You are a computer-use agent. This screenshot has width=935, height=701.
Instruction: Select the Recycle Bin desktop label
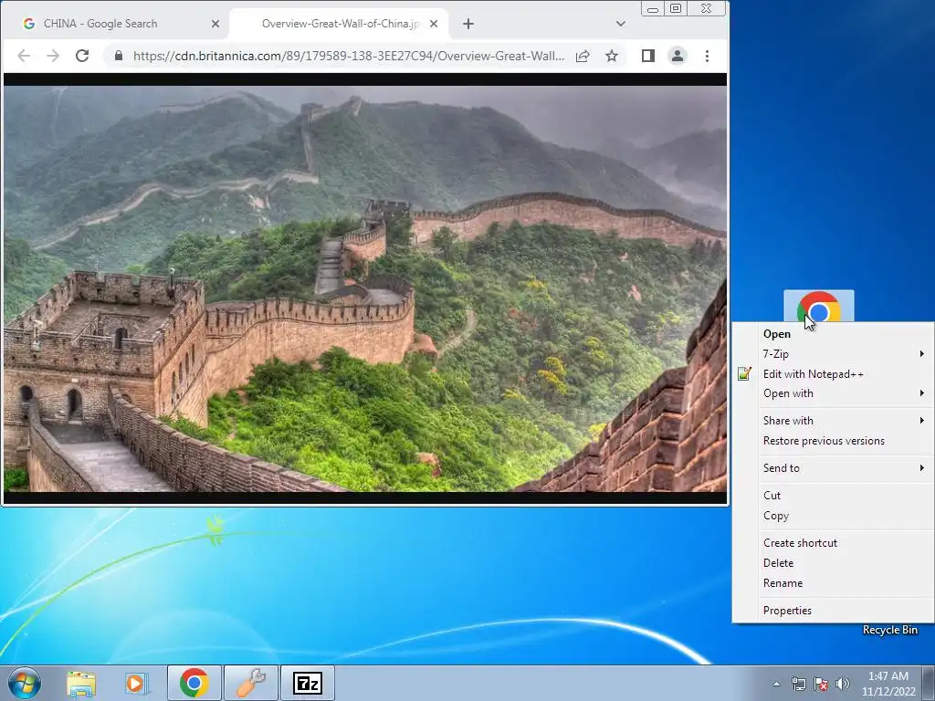pos(889,630)
